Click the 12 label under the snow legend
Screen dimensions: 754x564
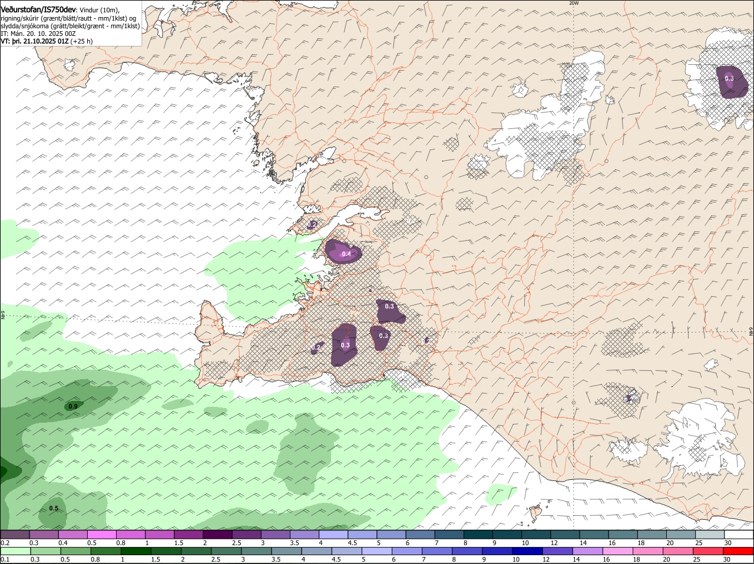[x=554, y=543]
